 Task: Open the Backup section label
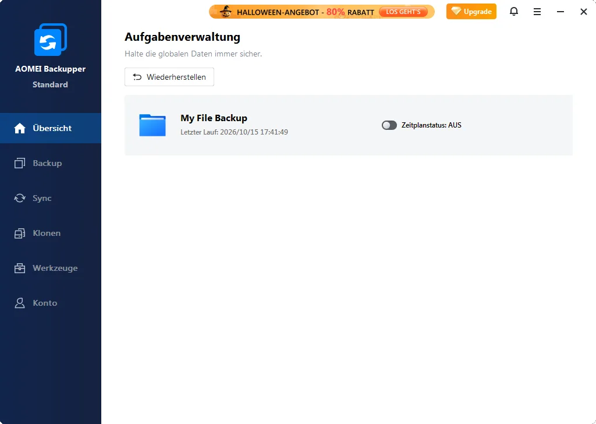click(x=47, y=163)
